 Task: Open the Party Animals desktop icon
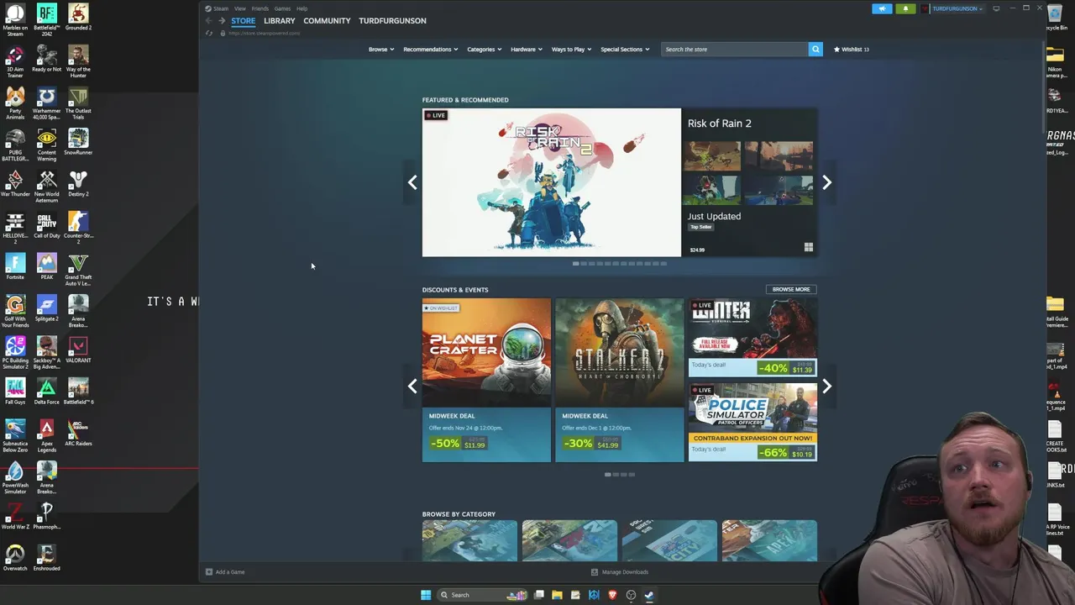click(x=15, y=103)
